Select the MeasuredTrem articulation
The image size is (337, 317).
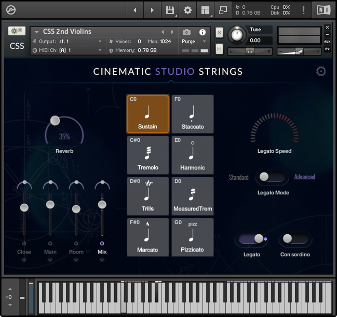pyautogui.click(x=193, y=196)
